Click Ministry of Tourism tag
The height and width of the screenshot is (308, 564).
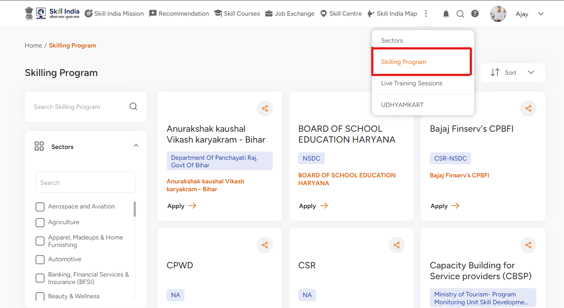(483, 298)
